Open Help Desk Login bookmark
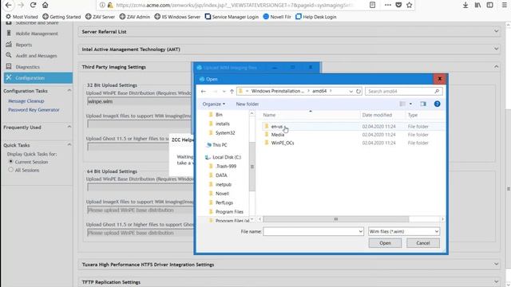 (316, 17)
